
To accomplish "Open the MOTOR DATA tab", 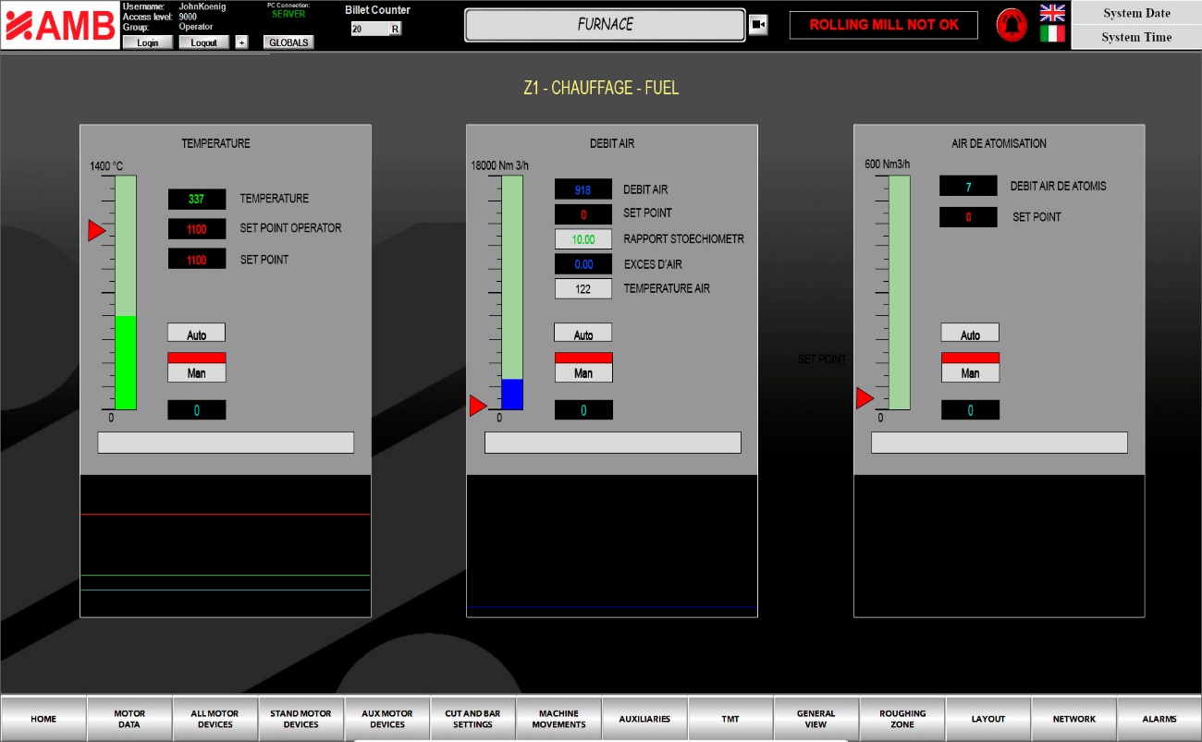I will [129, 719].
